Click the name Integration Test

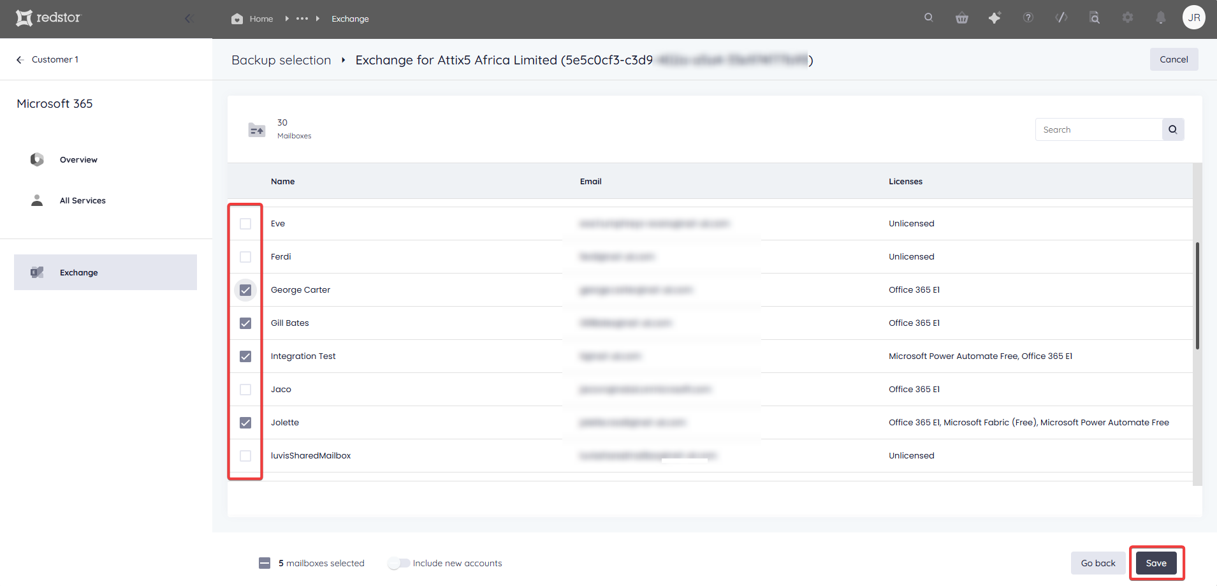303,356
